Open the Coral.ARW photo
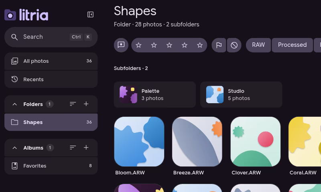The image size is (321, 192). tap(305, 142)
